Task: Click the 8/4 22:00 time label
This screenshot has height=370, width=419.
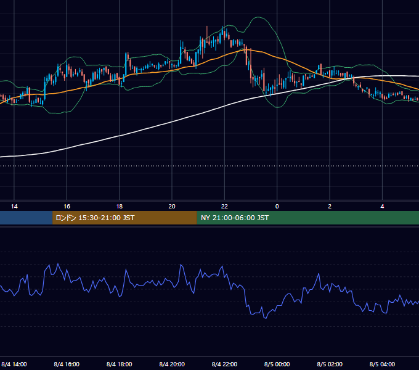Action: coord(224,364)
